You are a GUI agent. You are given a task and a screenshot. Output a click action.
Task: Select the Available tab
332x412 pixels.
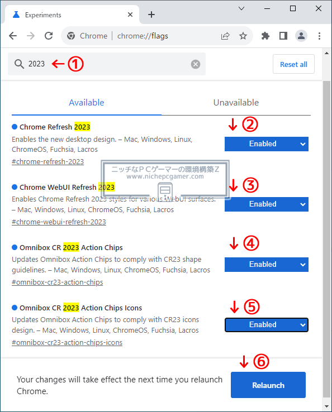click(x=87, y=103)
